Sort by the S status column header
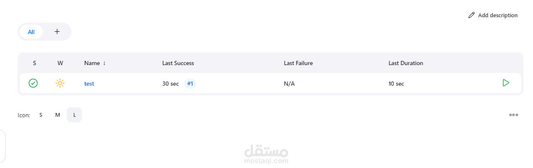This screenshot has height=168, width=533. pos(34,63)
